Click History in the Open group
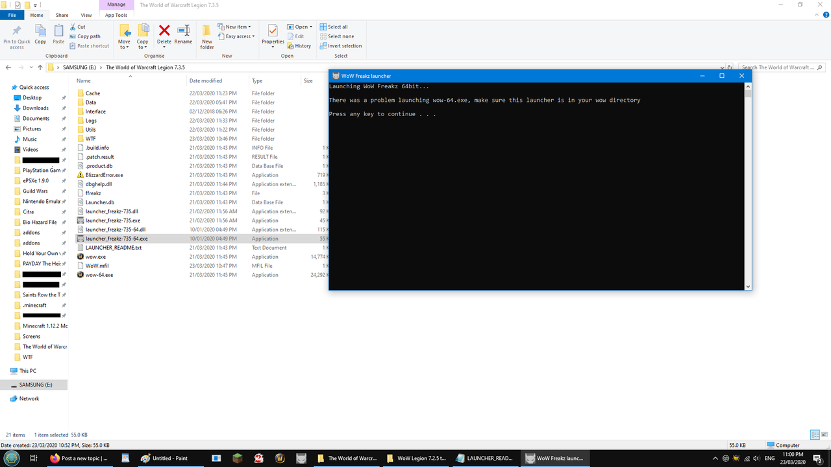831x467 pixels. point(299,46)
